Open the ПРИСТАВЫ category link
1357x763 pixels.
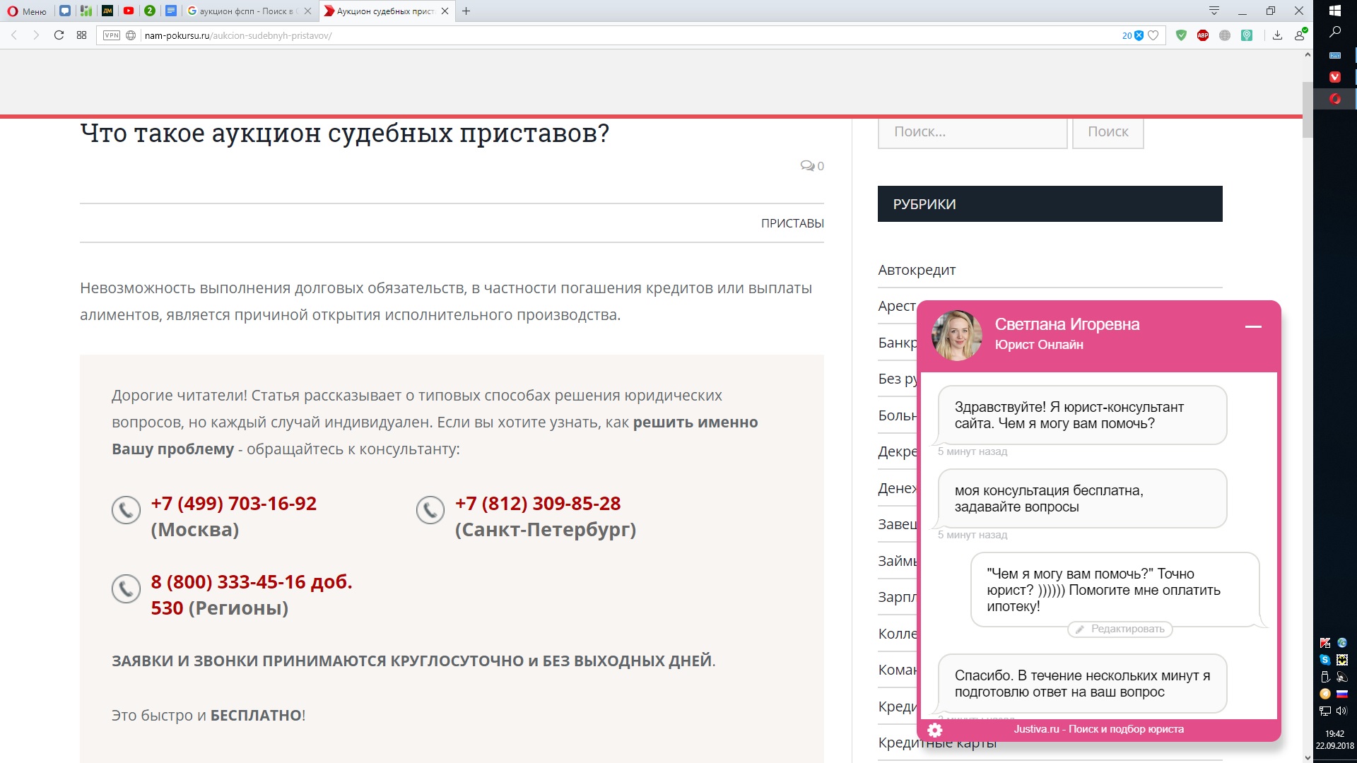[792, 223]
